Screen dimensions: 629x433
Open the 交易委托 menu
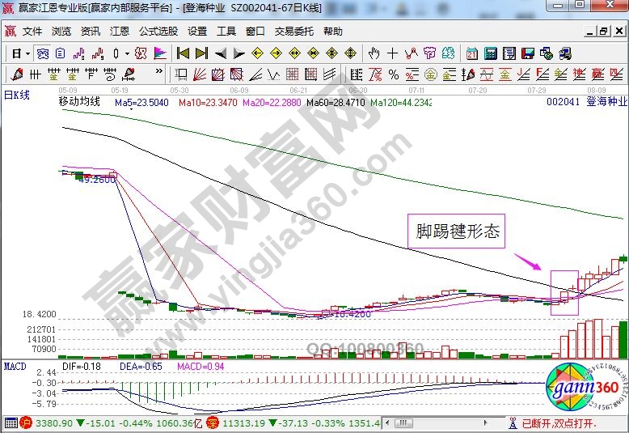pyautogui.click(x=294, y=32)
